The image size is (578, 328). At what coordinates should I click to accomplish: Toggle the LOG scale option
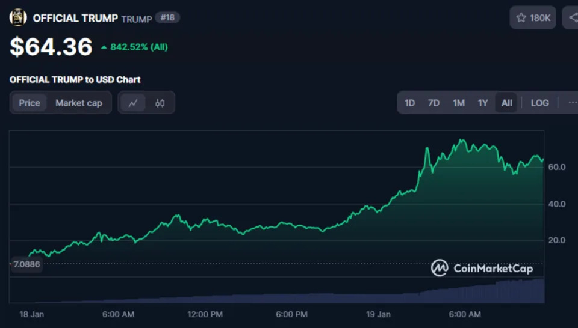(539, 103)
